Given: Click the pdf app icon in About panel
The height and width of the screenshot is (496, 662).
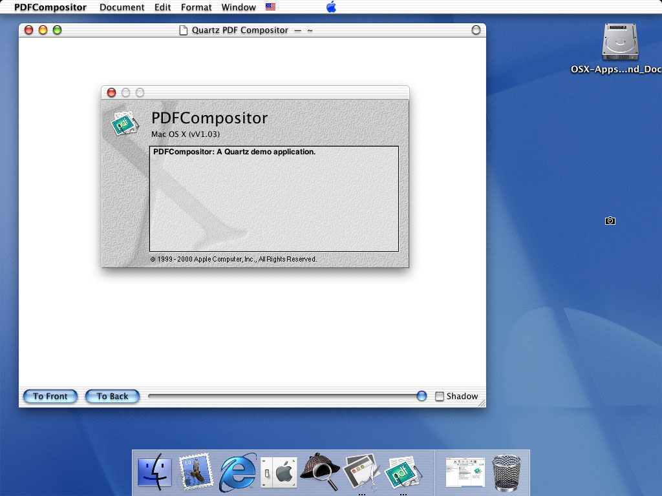Looking at the screenshot, I should [125, 123].
